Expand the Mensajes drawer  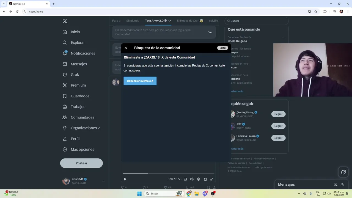(342, 185)
